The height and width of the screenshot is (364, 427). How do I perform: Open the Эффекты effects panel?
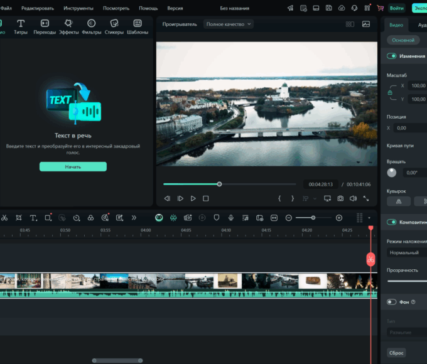pos(68,27)
